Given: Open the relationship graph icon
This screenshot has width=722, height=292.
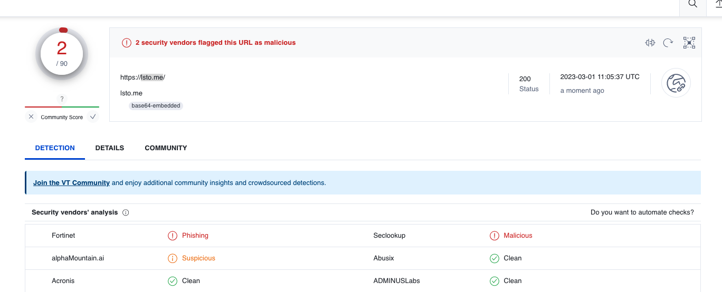Looking at the screenshot, I should tap(689, 43).
